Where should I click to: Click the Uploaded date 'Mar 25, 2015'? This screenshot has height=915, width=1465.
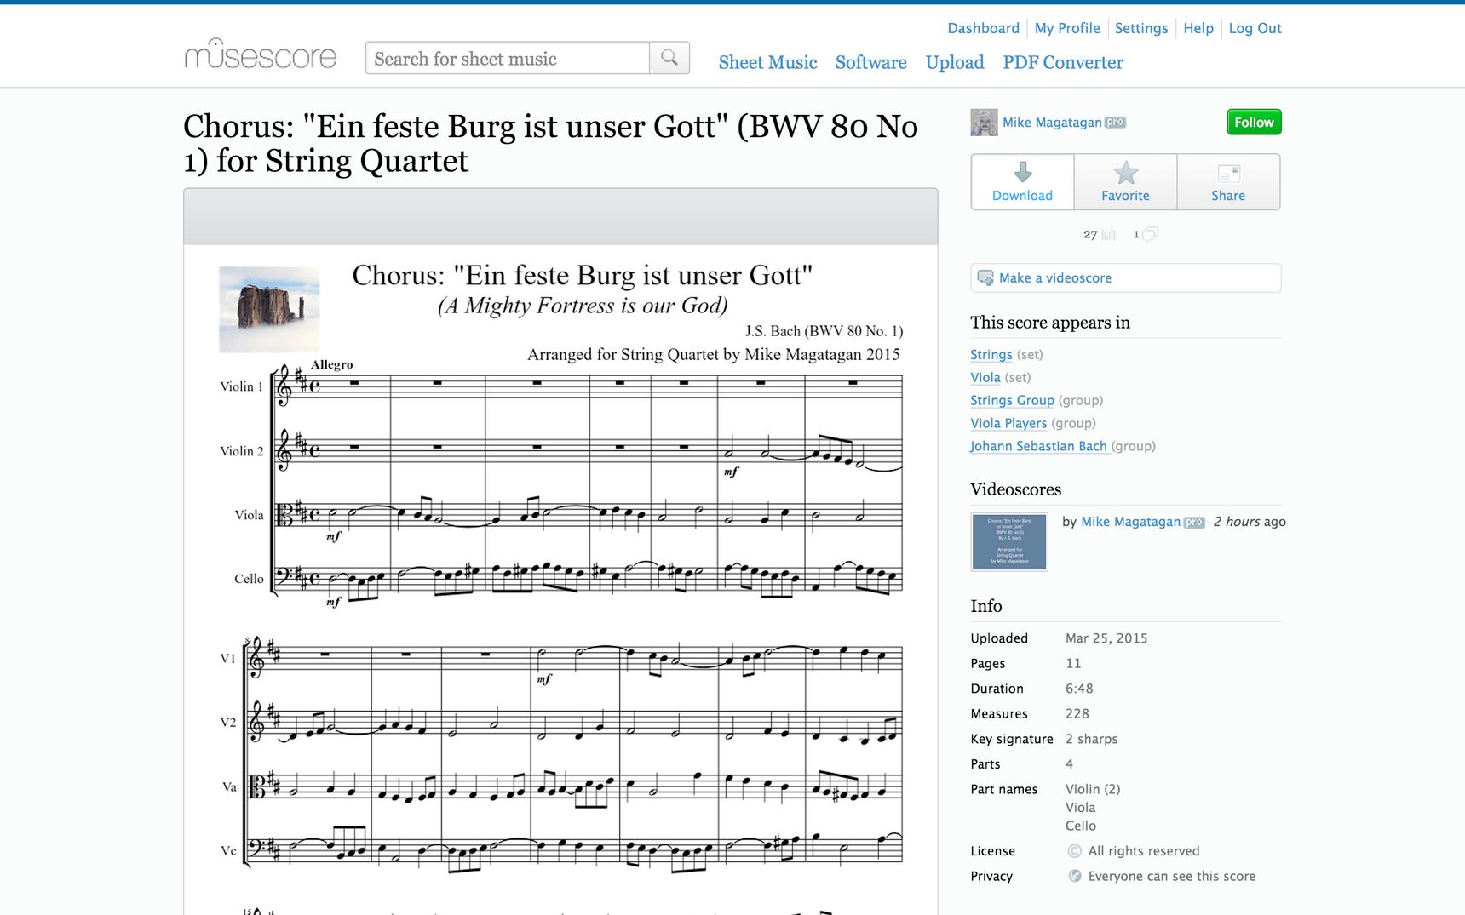pyautogui.click(x=1106, y=638)
